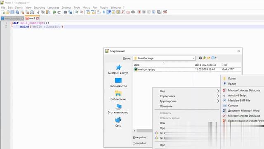Toggle Synchronize horizontal scrolling
This screenshot has height=149, width=264.
(92, 12)
